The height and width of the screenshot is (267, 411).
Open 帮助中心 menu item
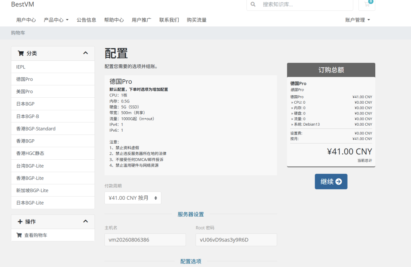[114, 20]
